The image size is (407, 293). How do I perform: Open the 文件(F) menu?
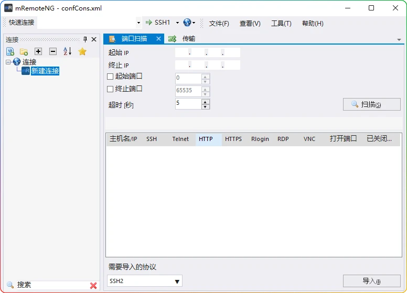pyautogui.click(x=219, y=24)
